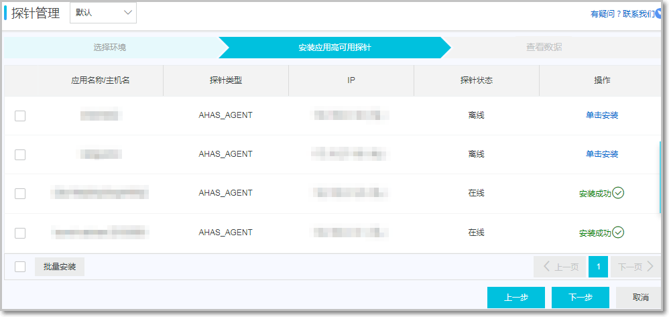This screenshot has height=317, width=669.
Task: Click the blue contact icon after 联系我们
Action: tap(659, 13)
